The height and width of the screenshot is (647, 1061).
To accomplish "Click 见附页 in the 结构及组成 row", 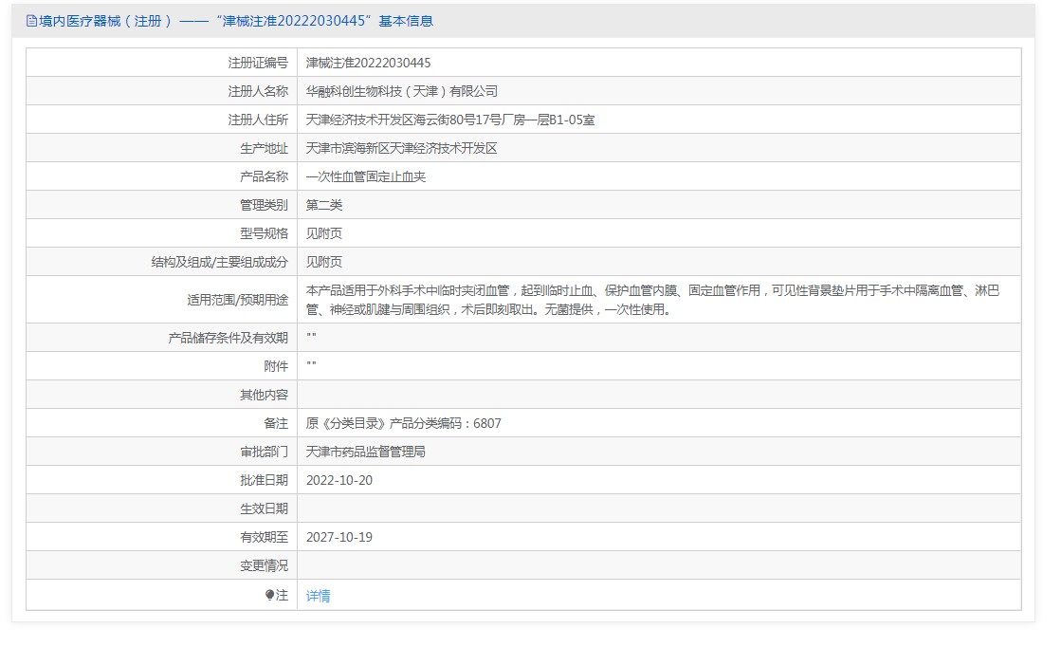I will pyautogui.click(x=324, y=262).
